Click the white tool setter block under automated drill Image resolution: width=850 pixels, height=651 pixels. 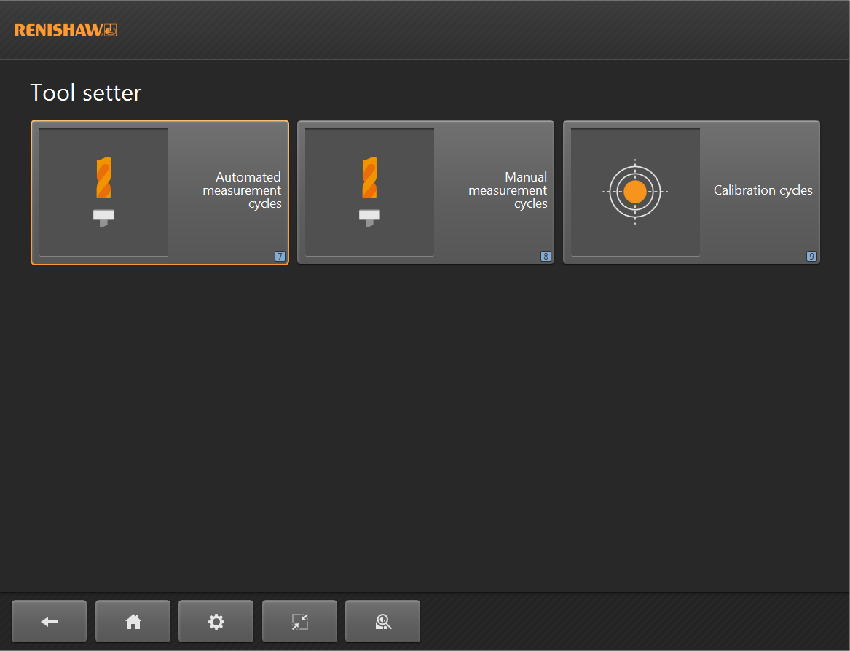pos(103,215)
